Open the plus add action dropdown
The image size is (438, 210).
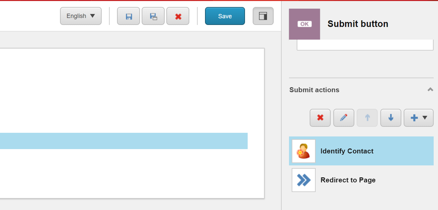[x=419, y=118]
